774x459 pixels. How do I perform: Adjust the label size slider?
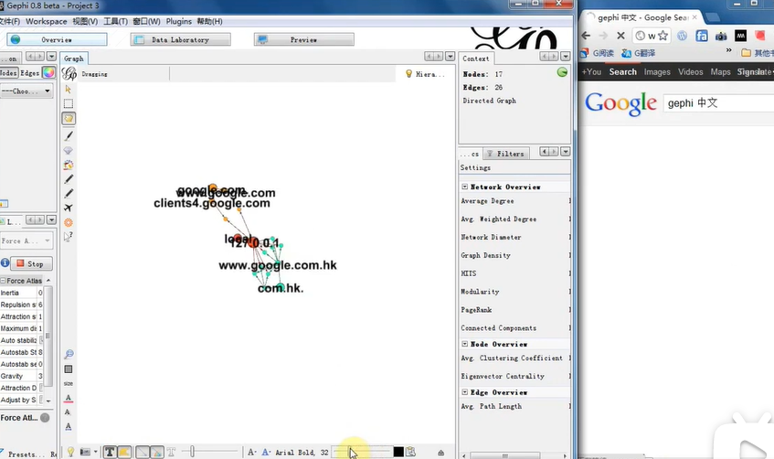pyautogui.click(x=362, y=452)
